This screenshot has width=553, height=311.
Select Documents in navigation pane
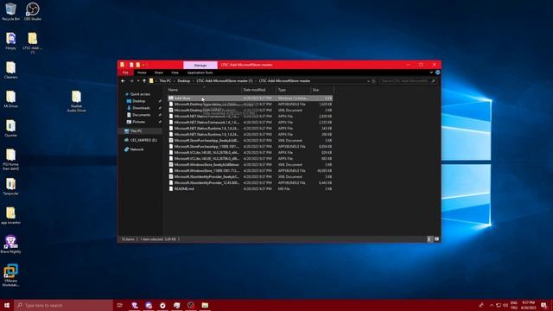click(x=142, y=115)
